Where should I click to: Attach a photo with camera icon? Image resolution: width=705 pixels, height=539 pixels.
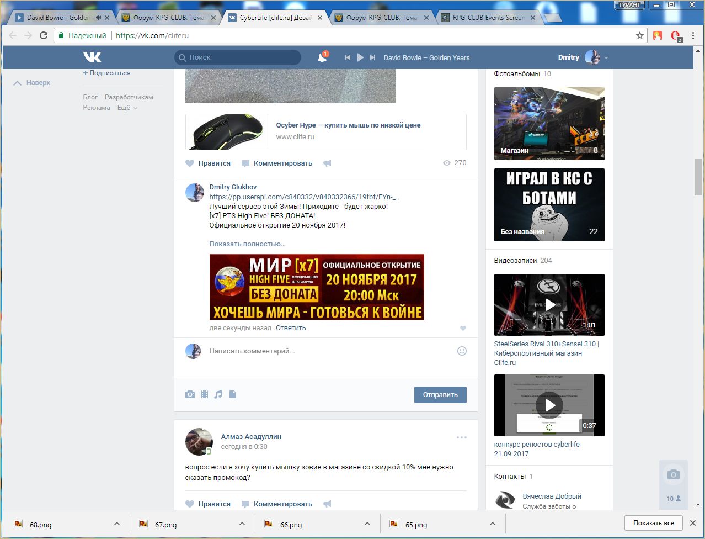pyautogui.click(x=190, y=394)
